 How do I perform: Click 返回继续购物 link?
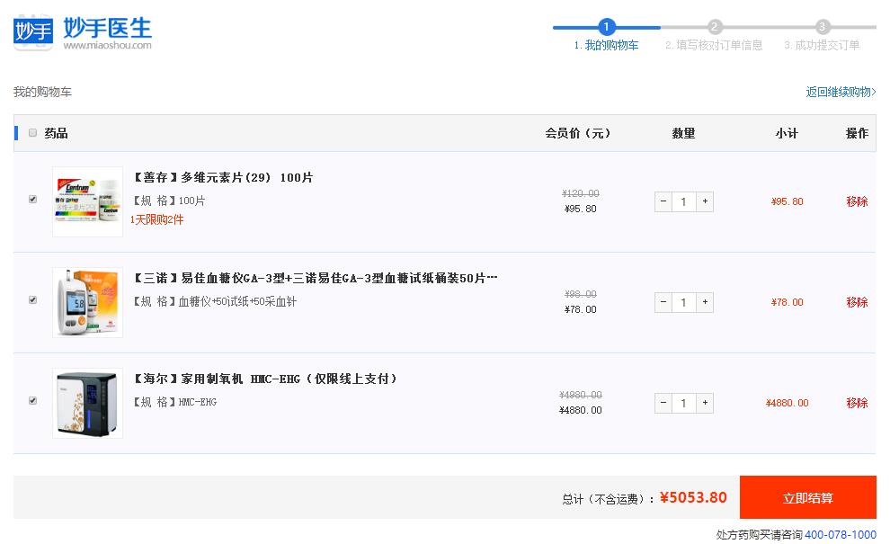pyautogui.click(x=841, y=92)
